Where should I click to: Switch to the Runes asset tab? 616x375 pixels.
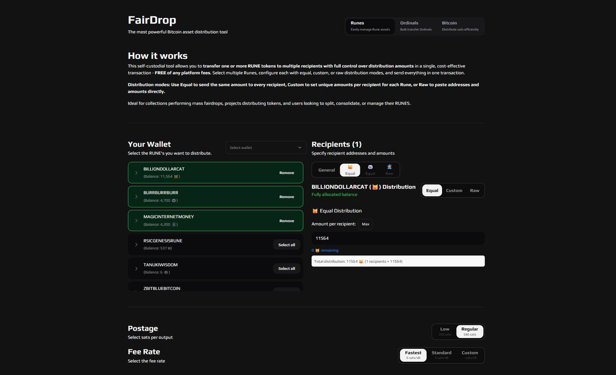click(370, 26)
